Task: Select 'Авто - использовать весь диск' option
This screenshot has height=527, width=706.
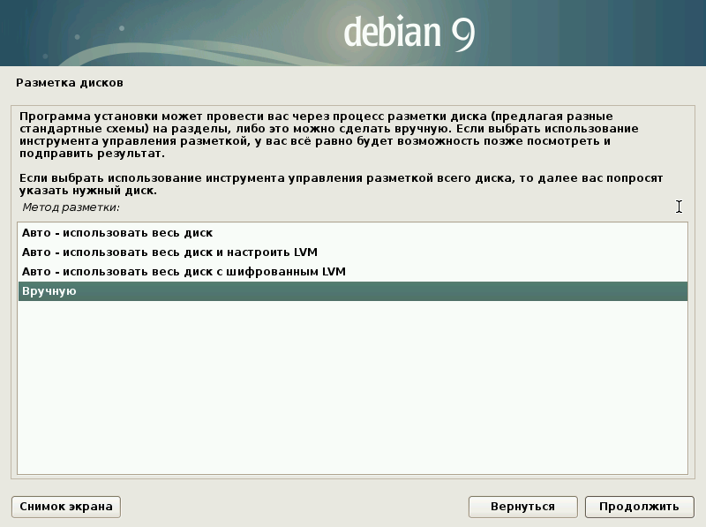Action: pos(352,233)
